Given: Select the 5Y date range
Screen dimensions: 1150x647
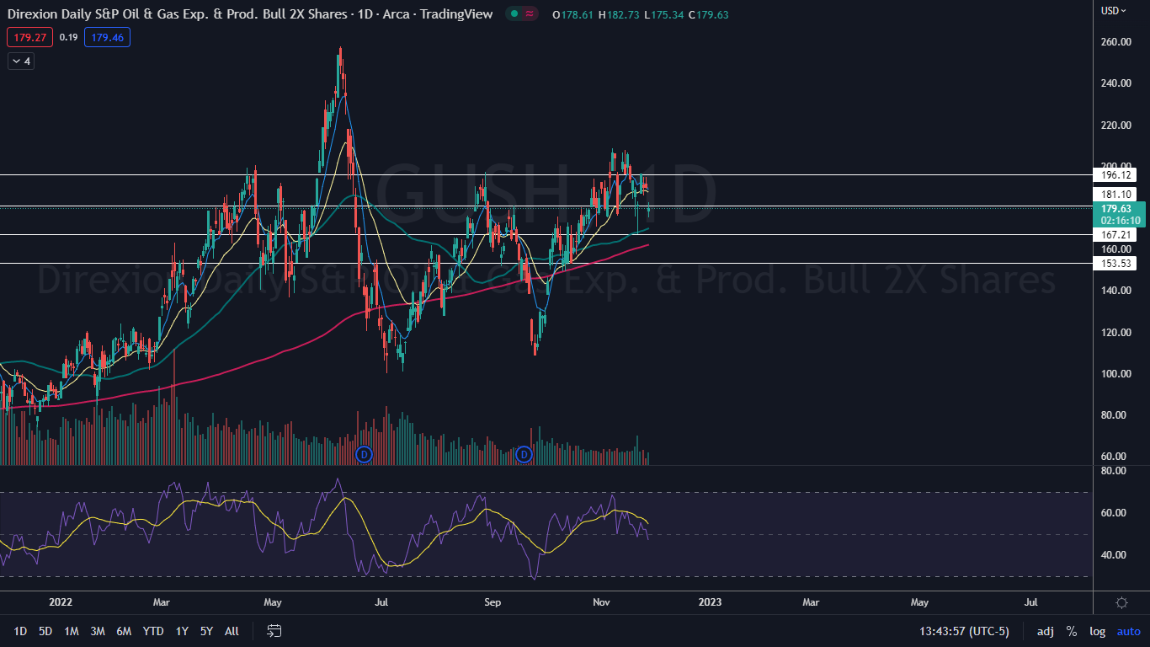Looking at the screenshot, I should [207, 631].
